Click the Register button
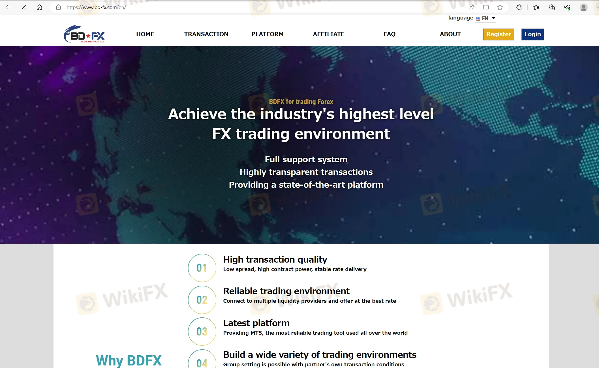This screenshot has height=368, width=599. point(499,34)
